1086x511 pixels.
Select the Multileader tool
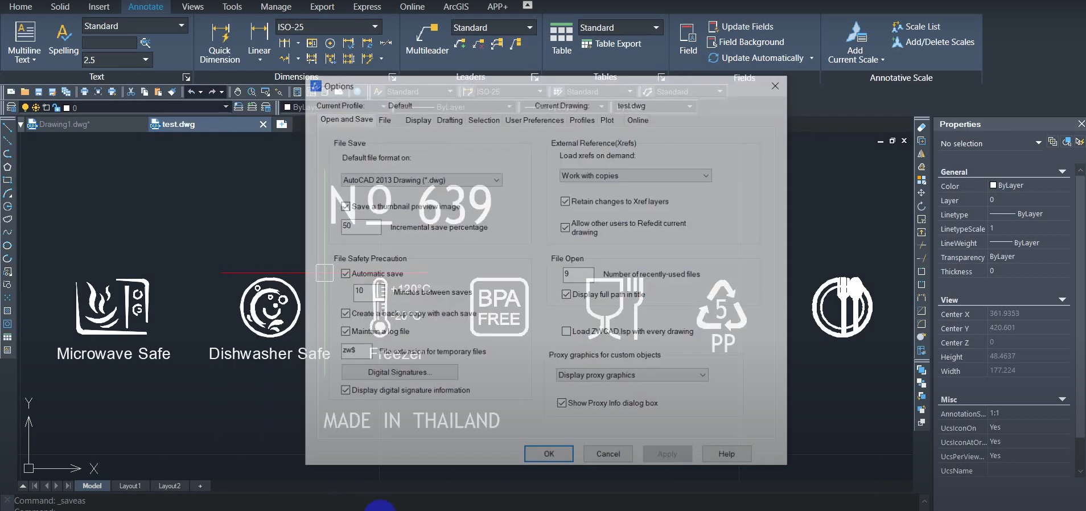click(427, 40)
